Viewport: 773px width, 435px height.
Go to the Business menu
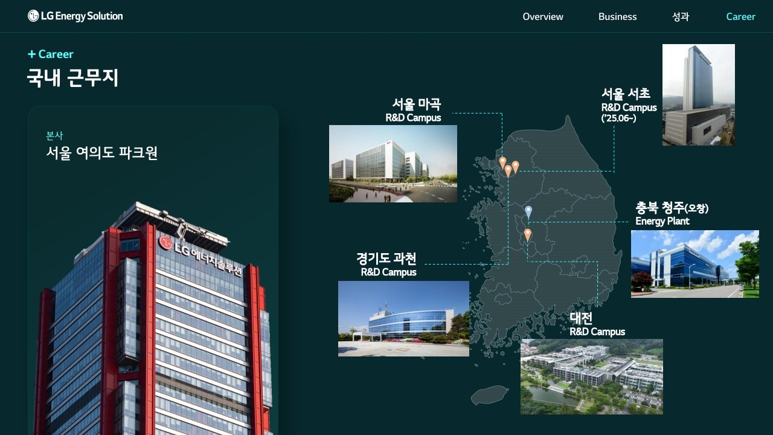click(617, 17)
